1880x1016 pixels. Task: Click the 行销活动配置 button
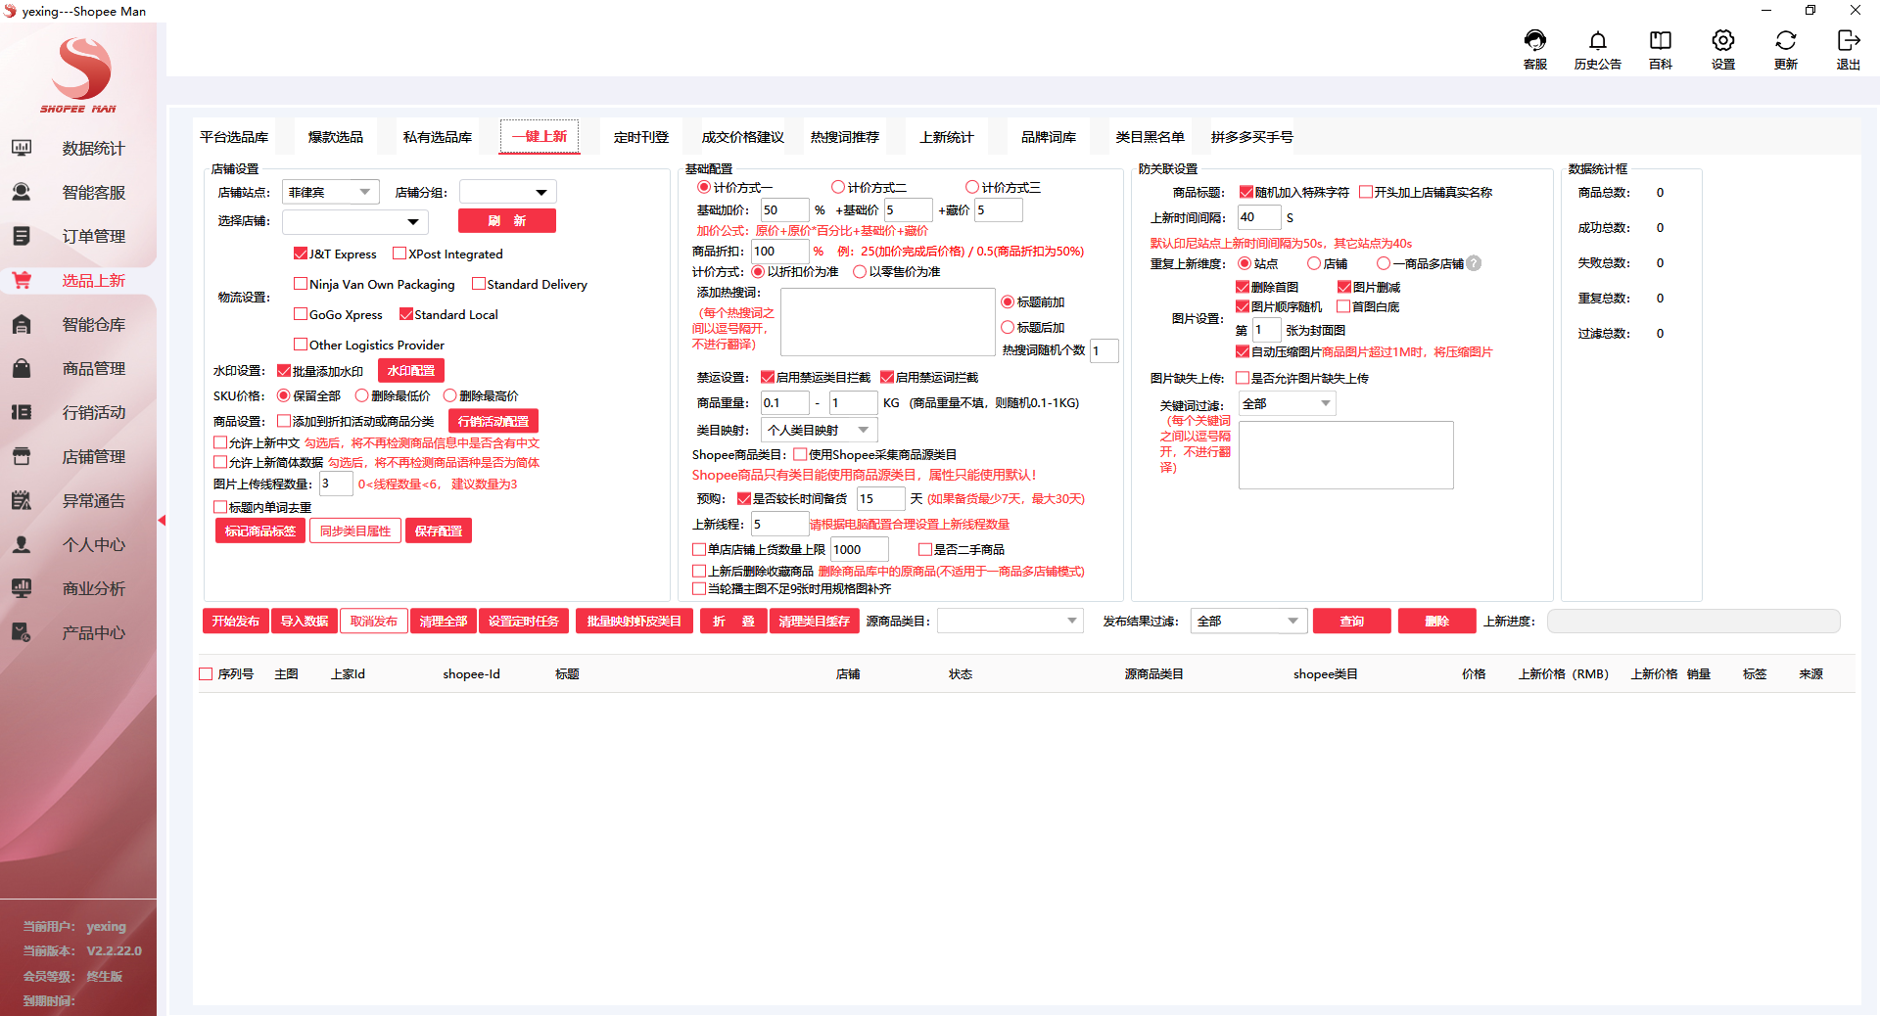pyautogui.click(x=493, y=421)
